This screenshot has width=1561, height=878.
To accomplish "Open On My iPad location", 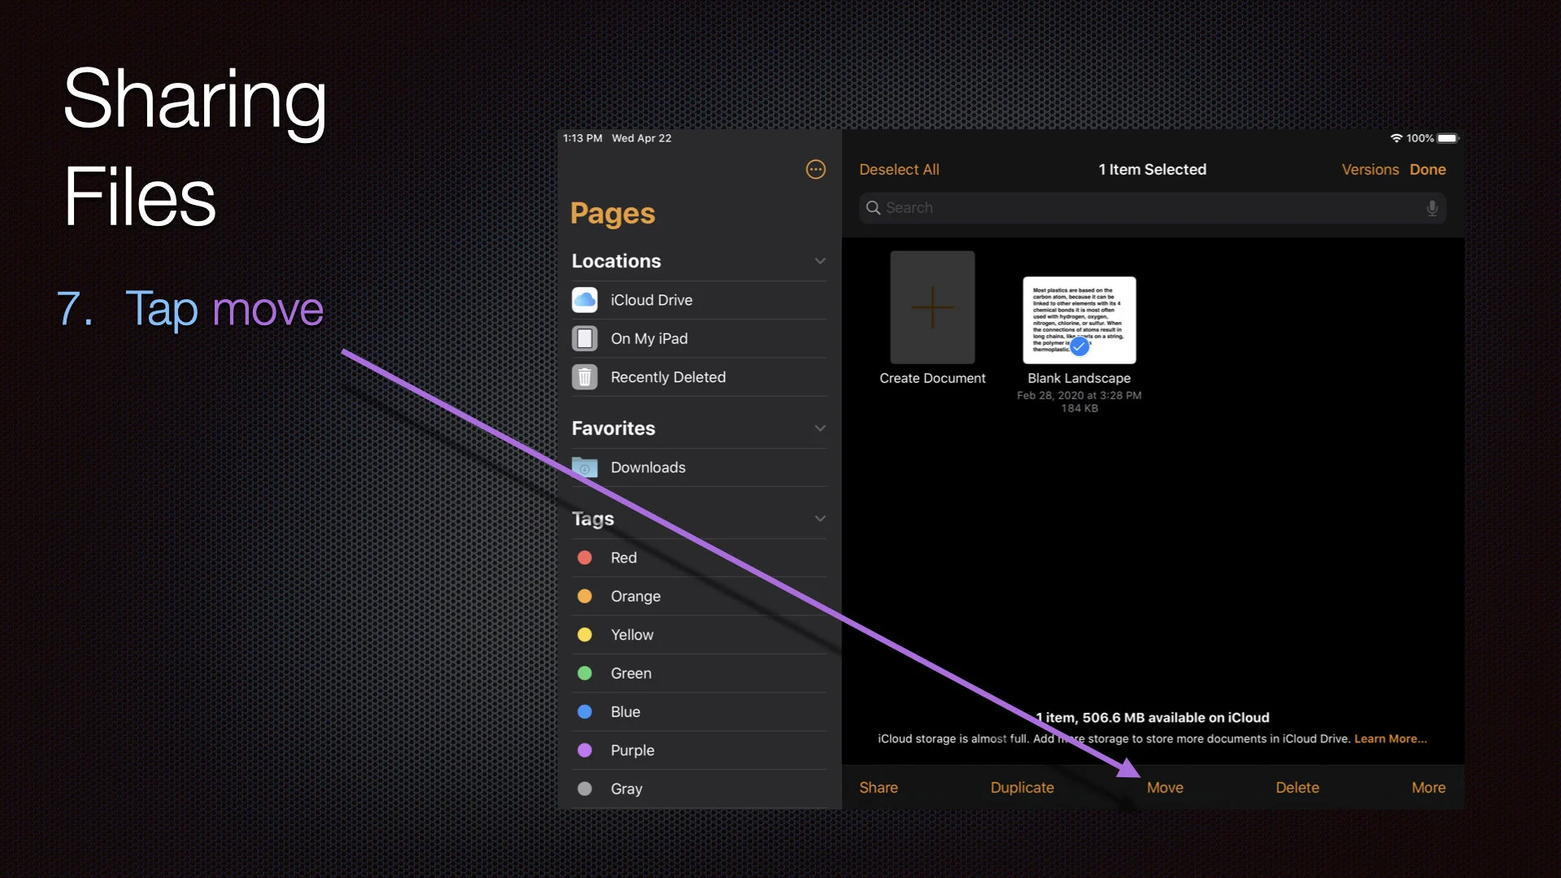I will coord(649,338).
